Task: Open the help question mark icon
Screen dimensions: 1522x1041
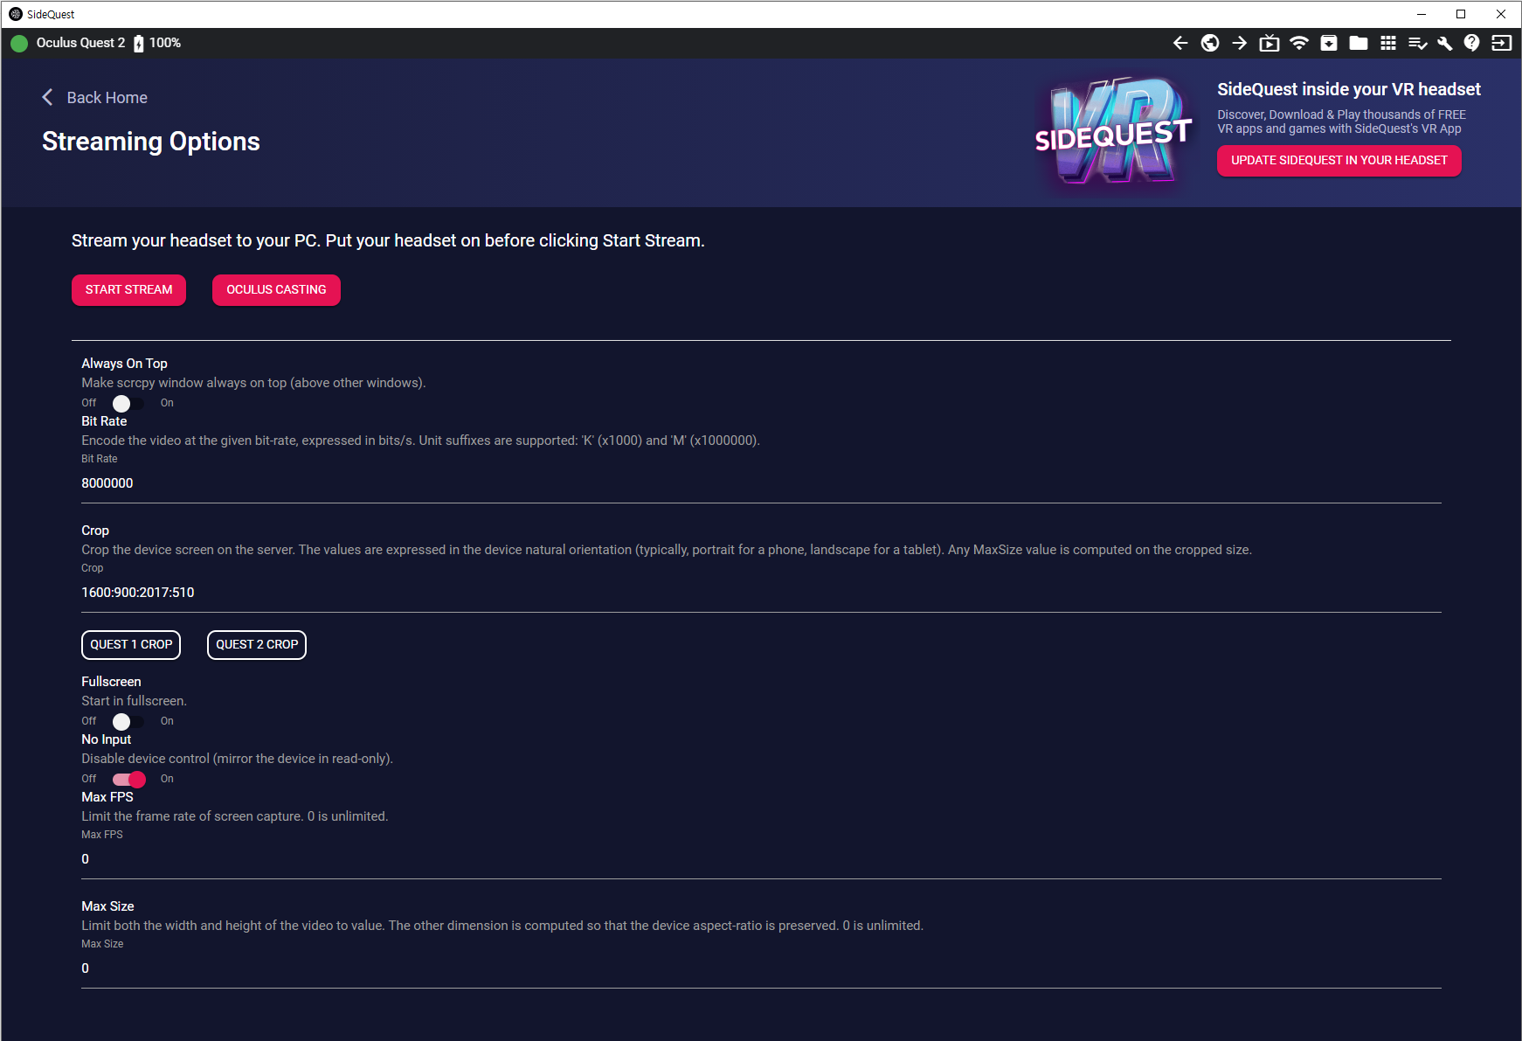Action: point(1472,43)
